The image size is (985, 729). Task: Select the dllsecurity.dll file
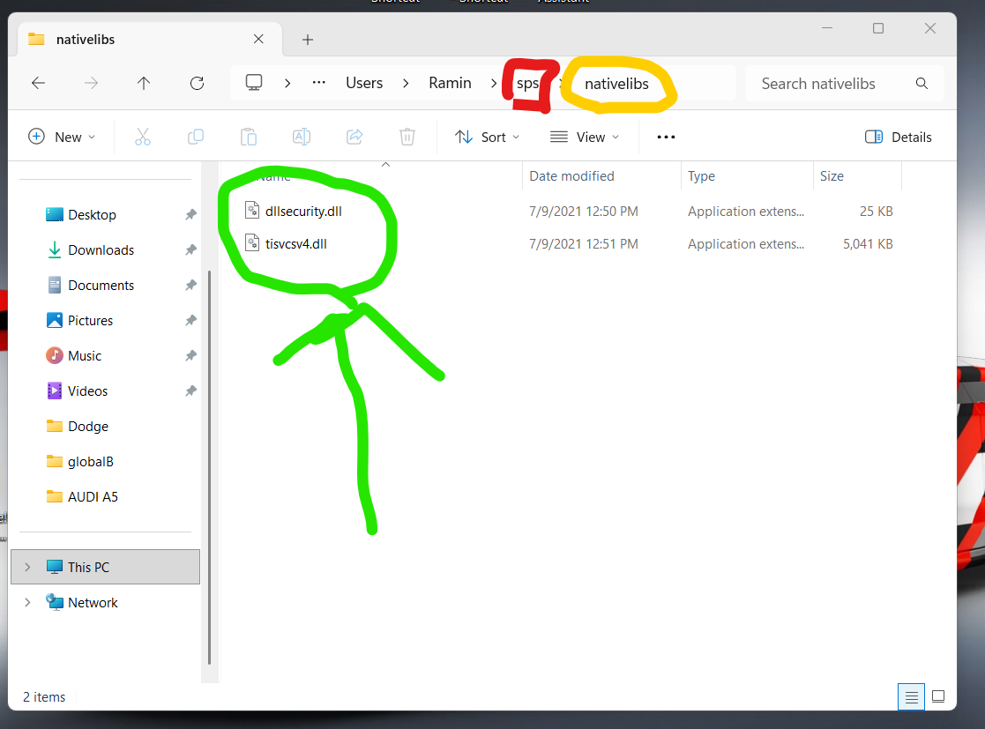click(303, 211)
